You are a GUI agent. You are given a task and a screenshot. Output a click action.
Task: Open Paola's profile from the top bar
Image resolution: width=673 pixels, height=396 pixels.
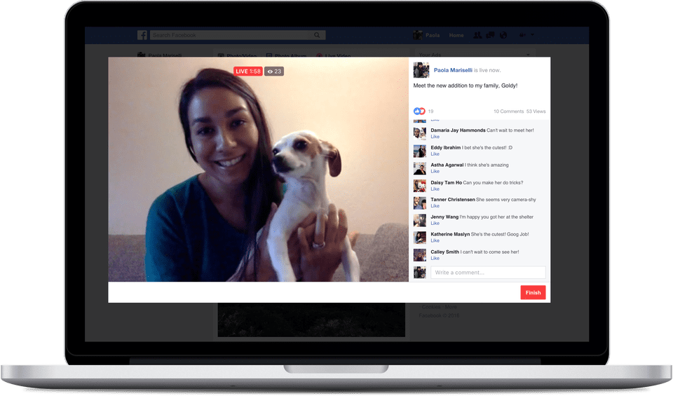(x=427, y=35)
